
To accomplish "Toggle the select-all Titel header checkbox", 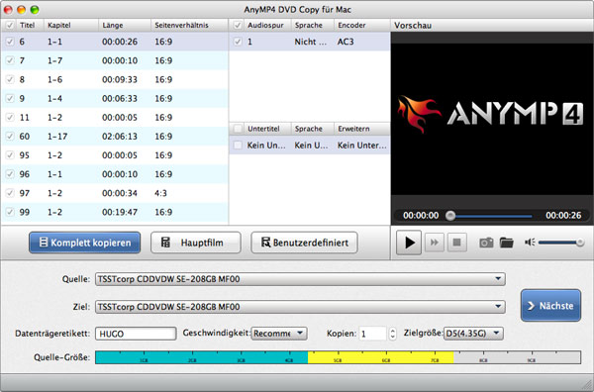I will coord(10,25).
